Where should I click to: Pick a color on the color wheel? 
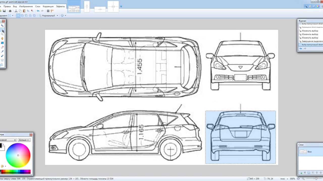click(x=18, y=155)
